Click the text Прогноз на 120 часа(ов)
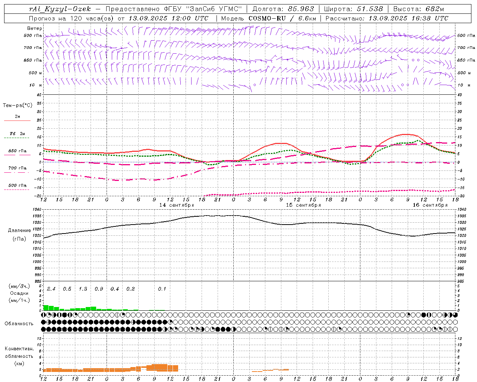The width and height of the screenshot is (477, 382). [71, 18]
